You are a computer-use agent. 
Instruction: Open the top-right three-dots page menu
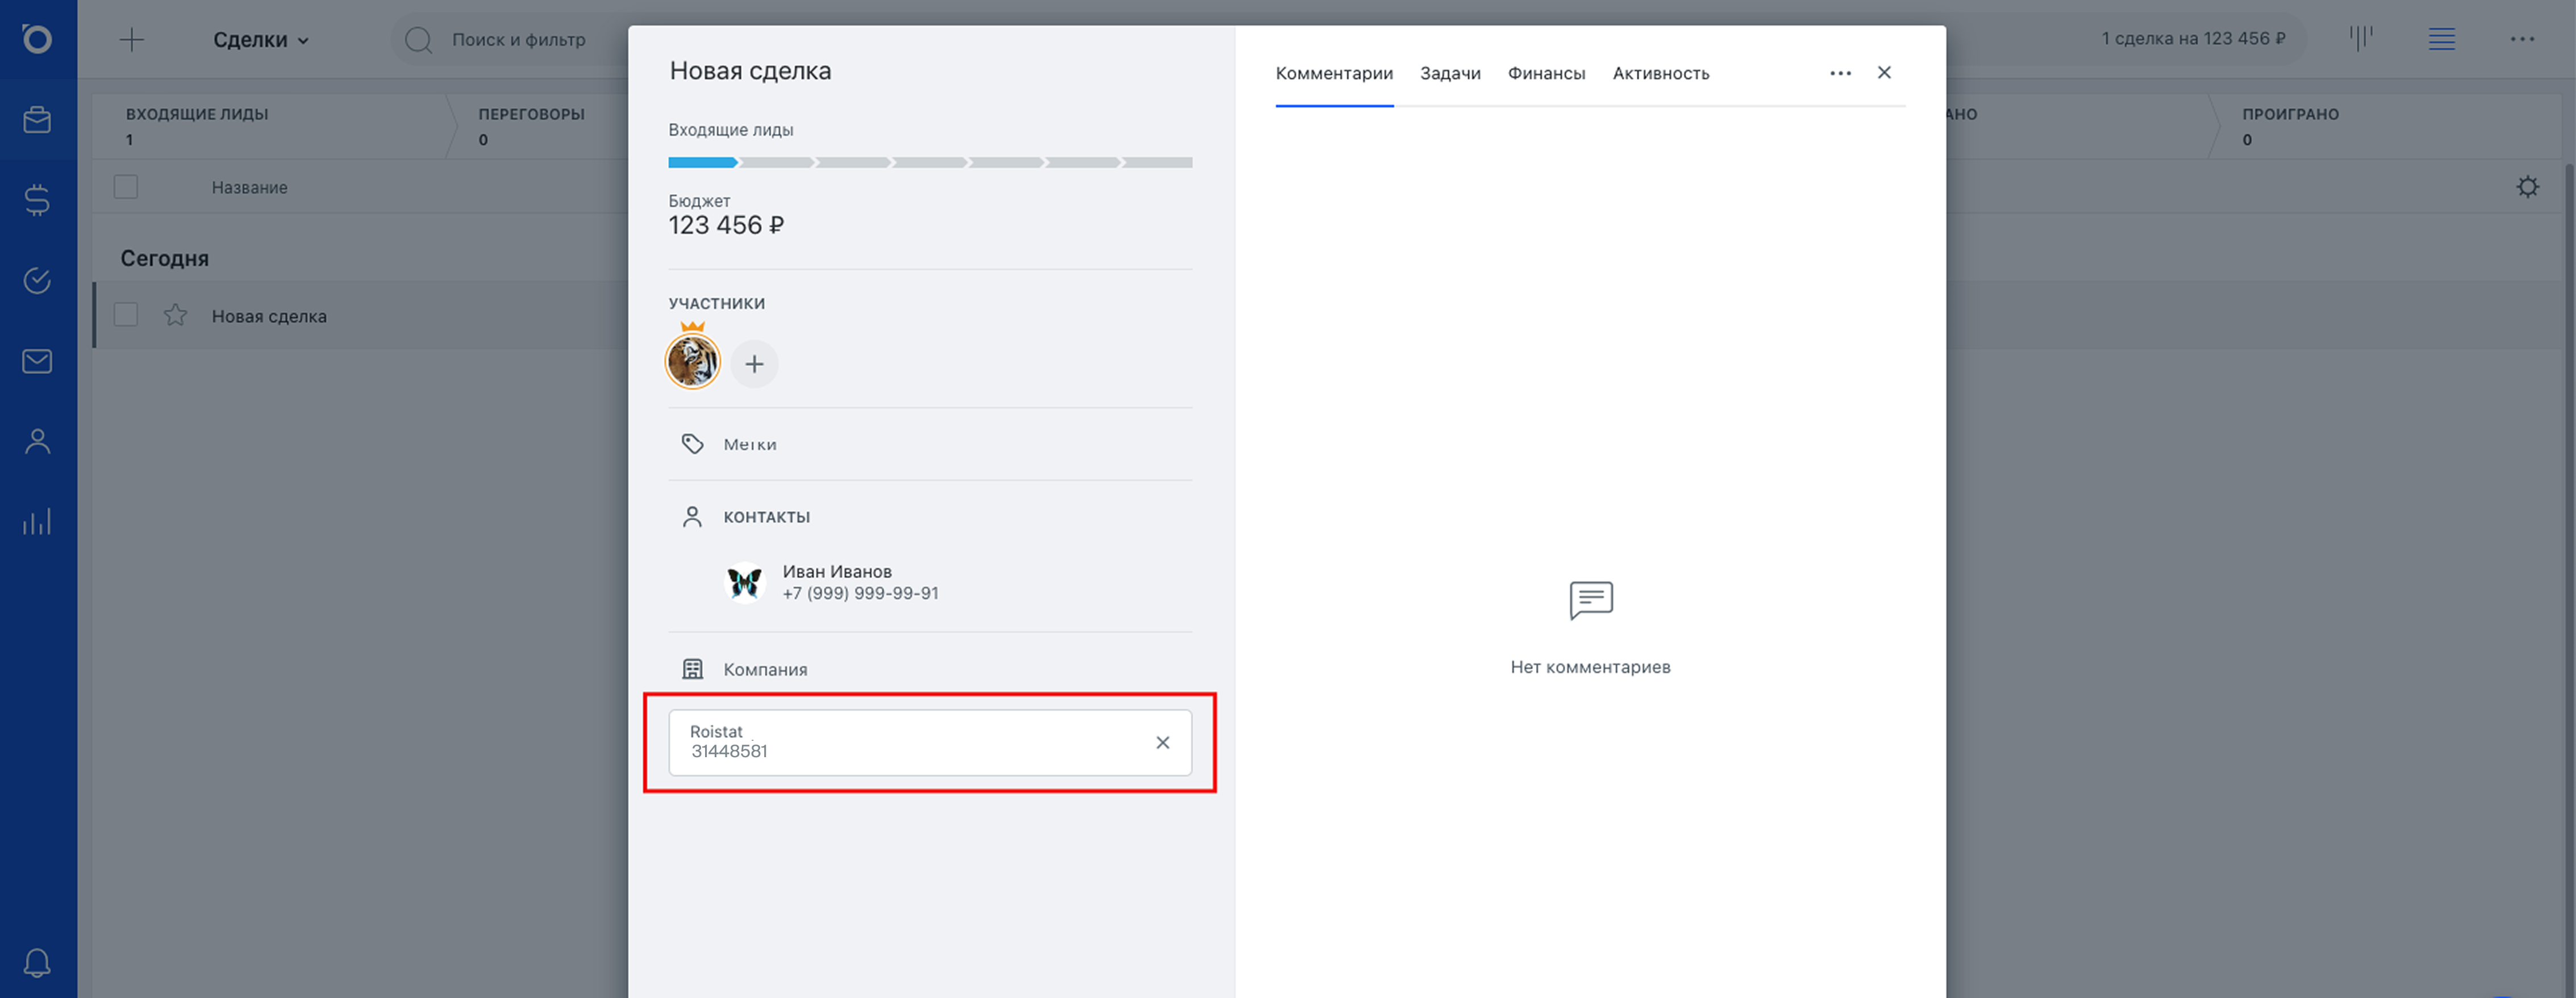point(2521,39)
